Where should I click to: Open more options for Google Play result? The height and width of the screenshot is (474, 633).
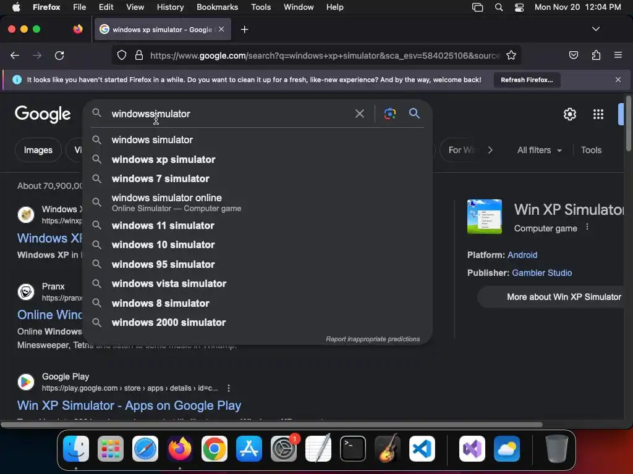click(x=229, y=388)
